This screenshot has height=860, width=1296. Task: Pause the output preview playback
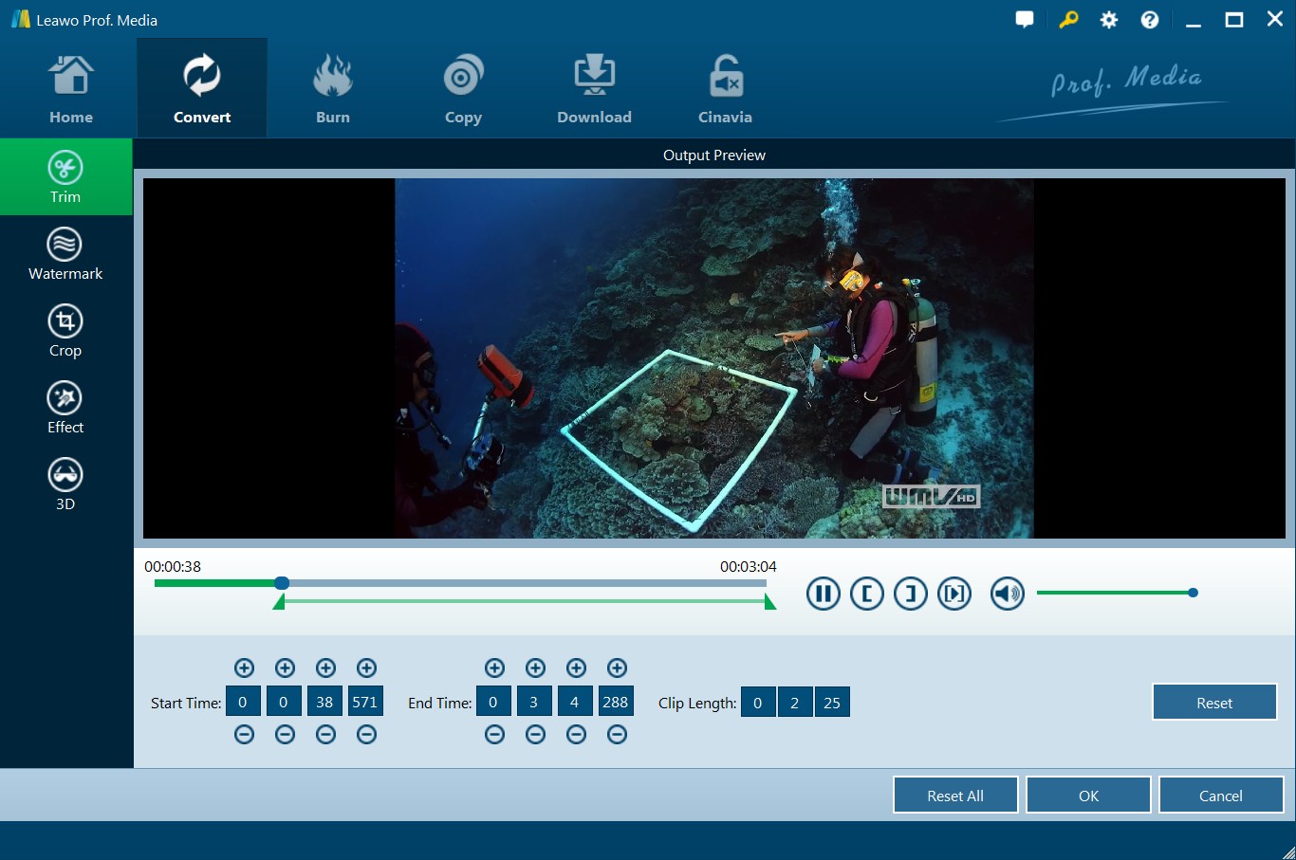click(823, 593)
